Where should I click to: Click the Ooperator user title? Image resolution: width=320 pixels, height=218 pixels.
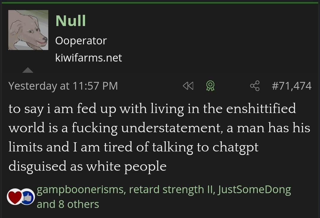(81, 41)
